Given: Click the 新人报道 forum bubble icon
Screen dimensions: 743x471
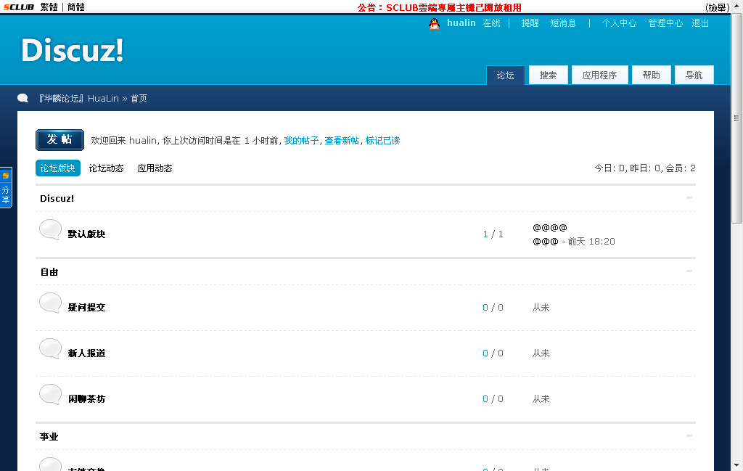Looking at the screenshot, I should pos(50,349).
